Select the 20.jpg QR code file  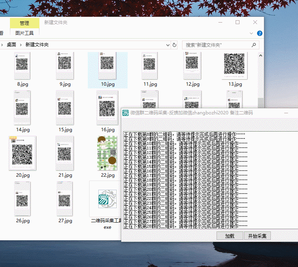[x=23, y=153]
